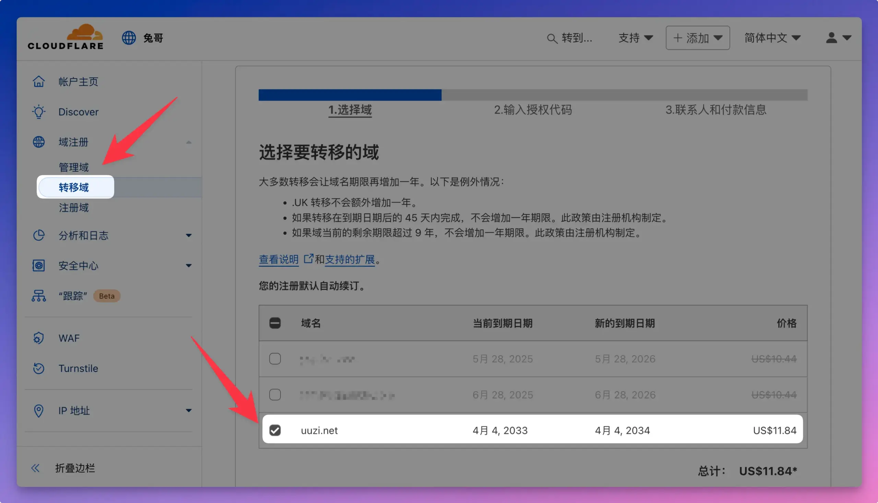Click the 4月 4, 2034 new expiry date
The height and width of the screenshot is (503, 878).
[622, 431]
